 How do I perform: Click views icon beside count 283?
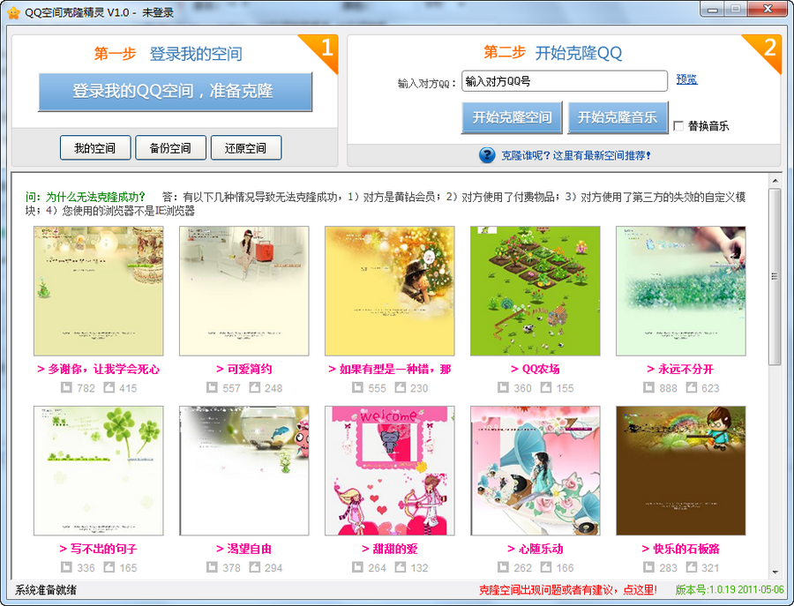pyautogui.click(x=648, y=567)
